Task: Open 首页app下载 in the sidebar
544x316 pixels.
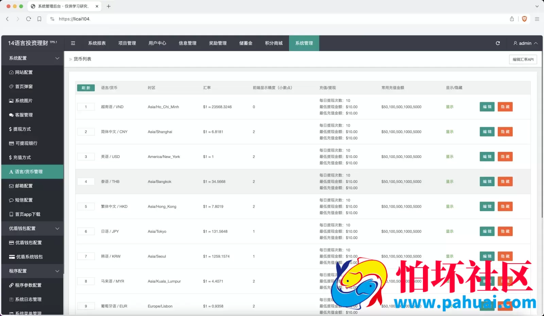Action: coord(32,214)
